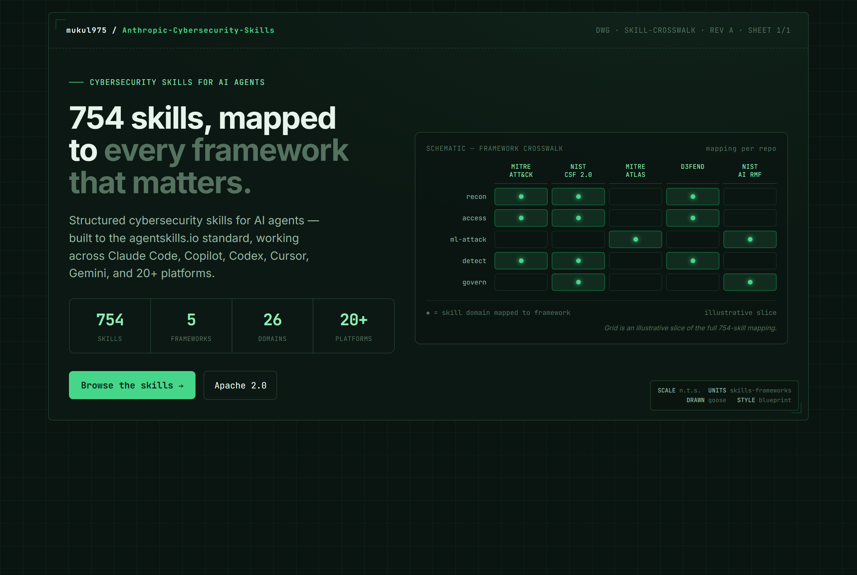Select the ml-attack row NIST AI RMF cell
This screenshot has height=575, width=857.
[750, 239]
